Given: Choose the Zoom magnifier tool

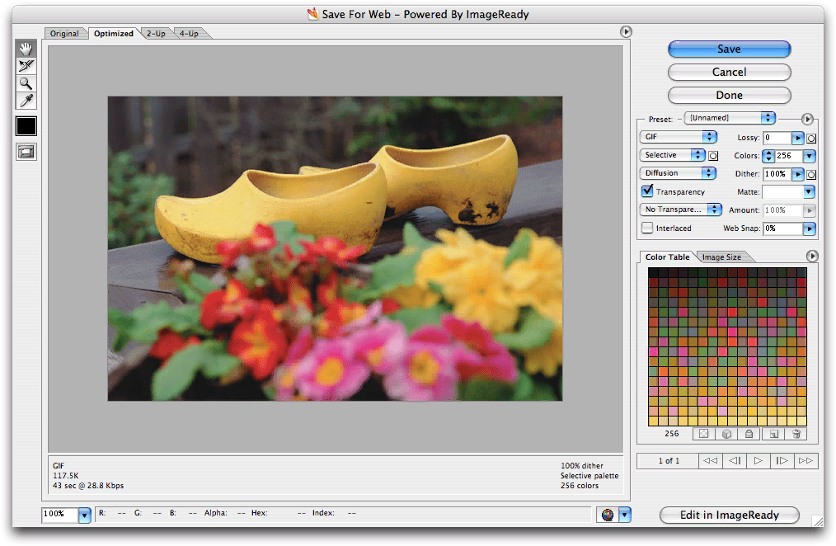Looking at the screenshot, I should coord(26,83).
